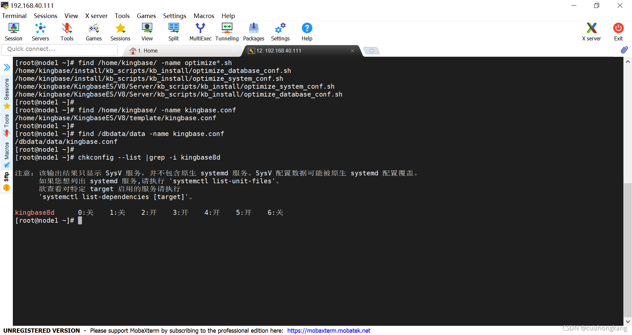
Task: Open the Tools toolbar icon
Action: click(67, 32)
